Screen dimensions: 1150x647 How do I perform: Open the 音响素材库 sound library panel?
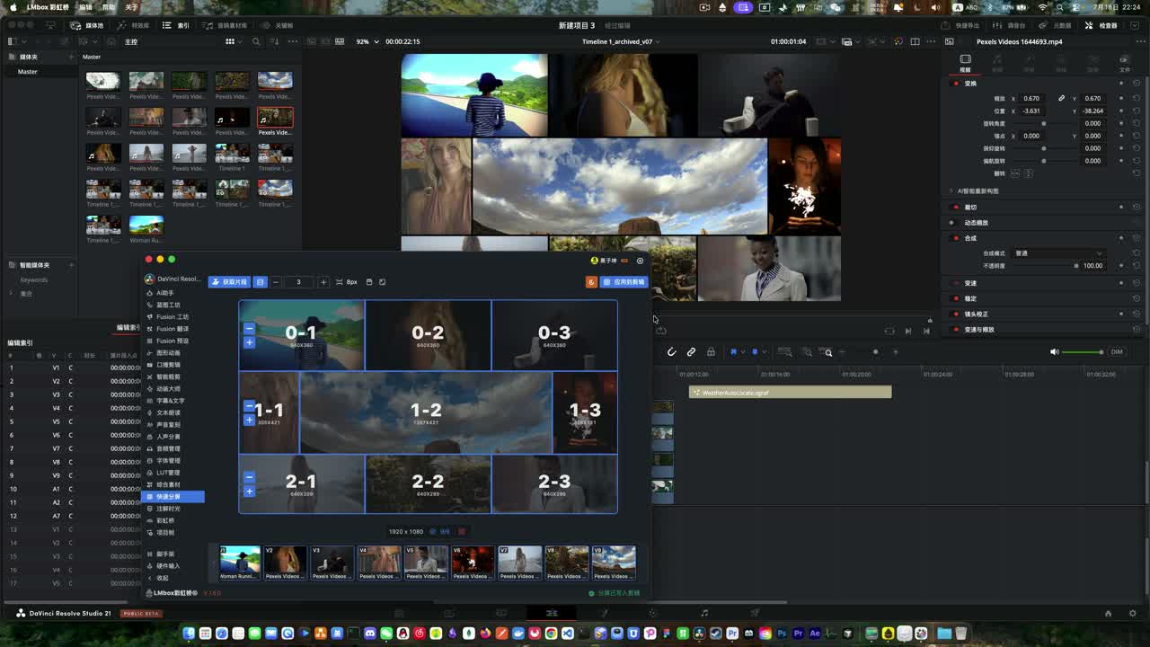point(226,25)
